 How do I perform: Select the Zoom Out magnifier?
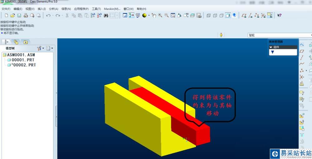tap(167, 15)
